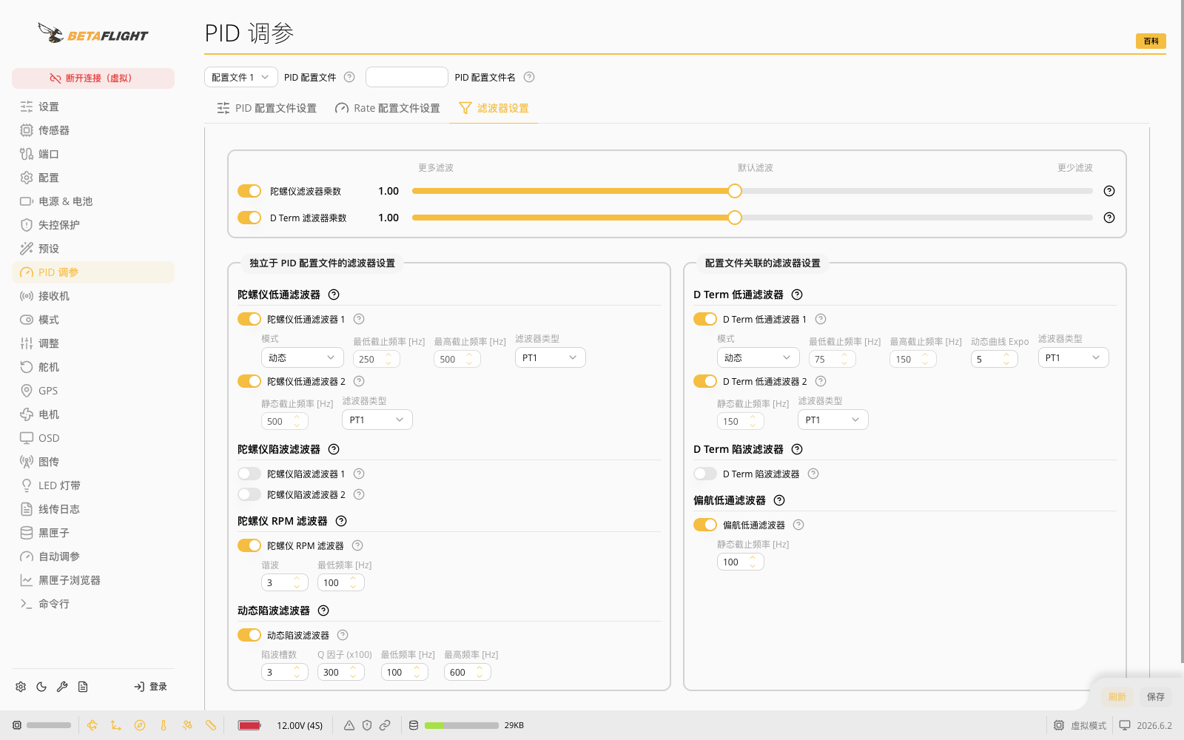This screenshot has height=740, width=1184.
Task: Open the LED 灯带 page
Action: tap(93, 485)
